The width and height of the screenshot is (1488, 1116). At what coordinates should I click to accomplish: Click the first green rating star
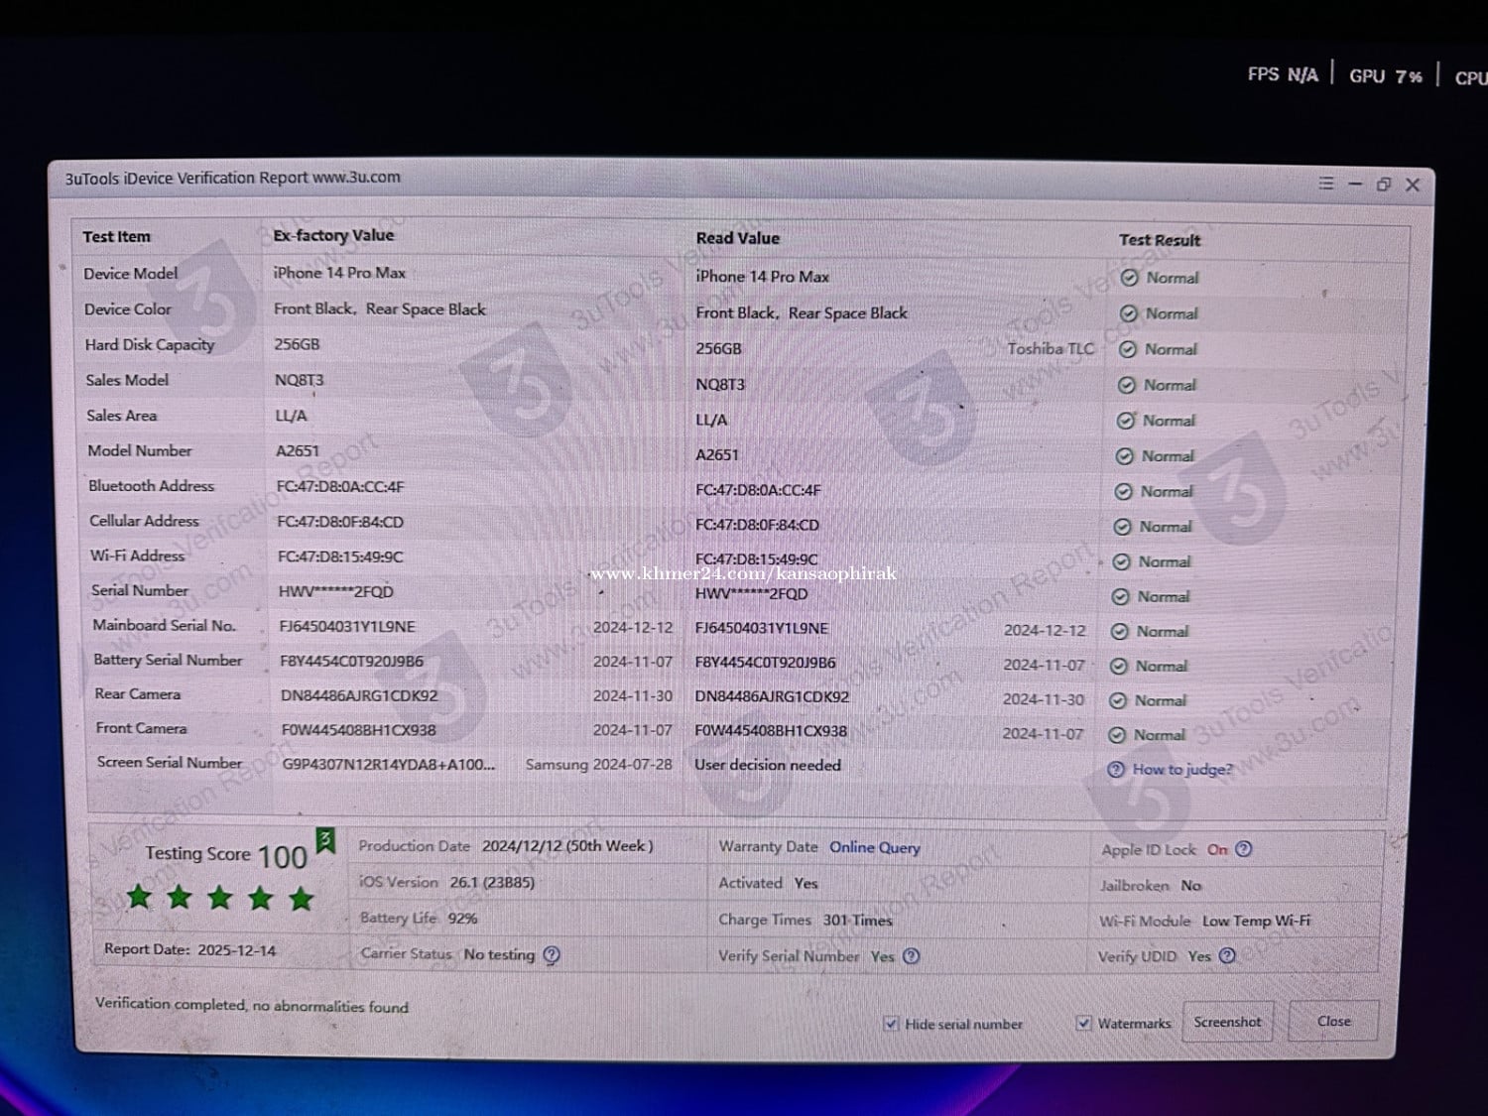point(140,898)
